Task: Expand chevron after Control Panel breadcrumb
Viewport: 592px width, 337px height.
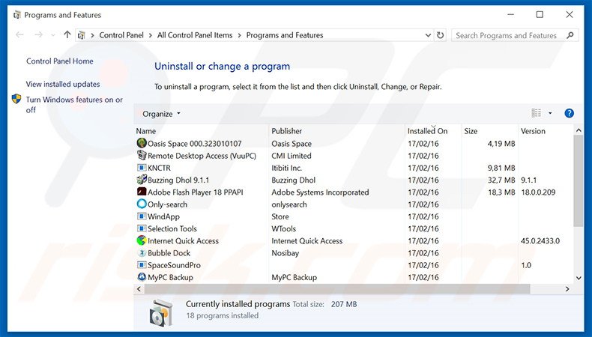Action: [x=151, y=35]
